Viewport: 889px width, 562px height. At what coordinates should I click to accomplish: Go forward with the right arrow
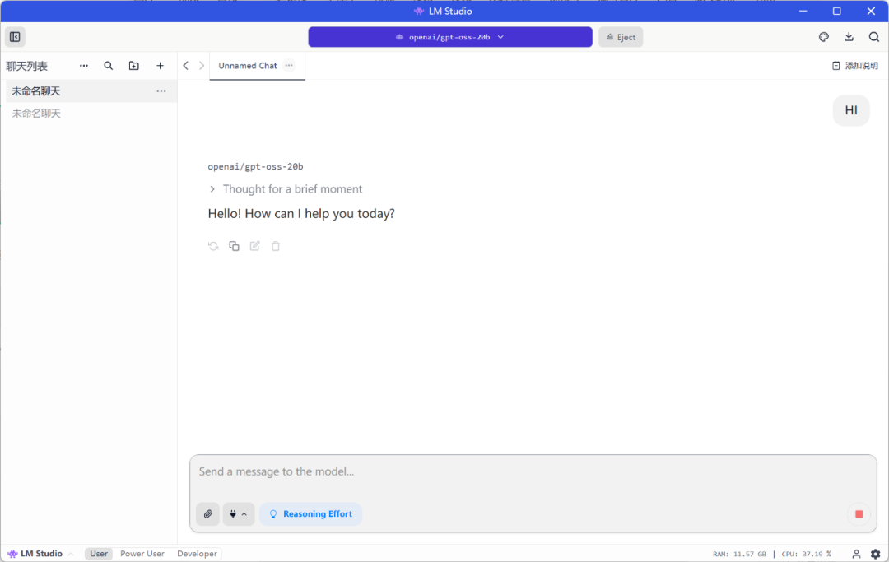(202, 66)
